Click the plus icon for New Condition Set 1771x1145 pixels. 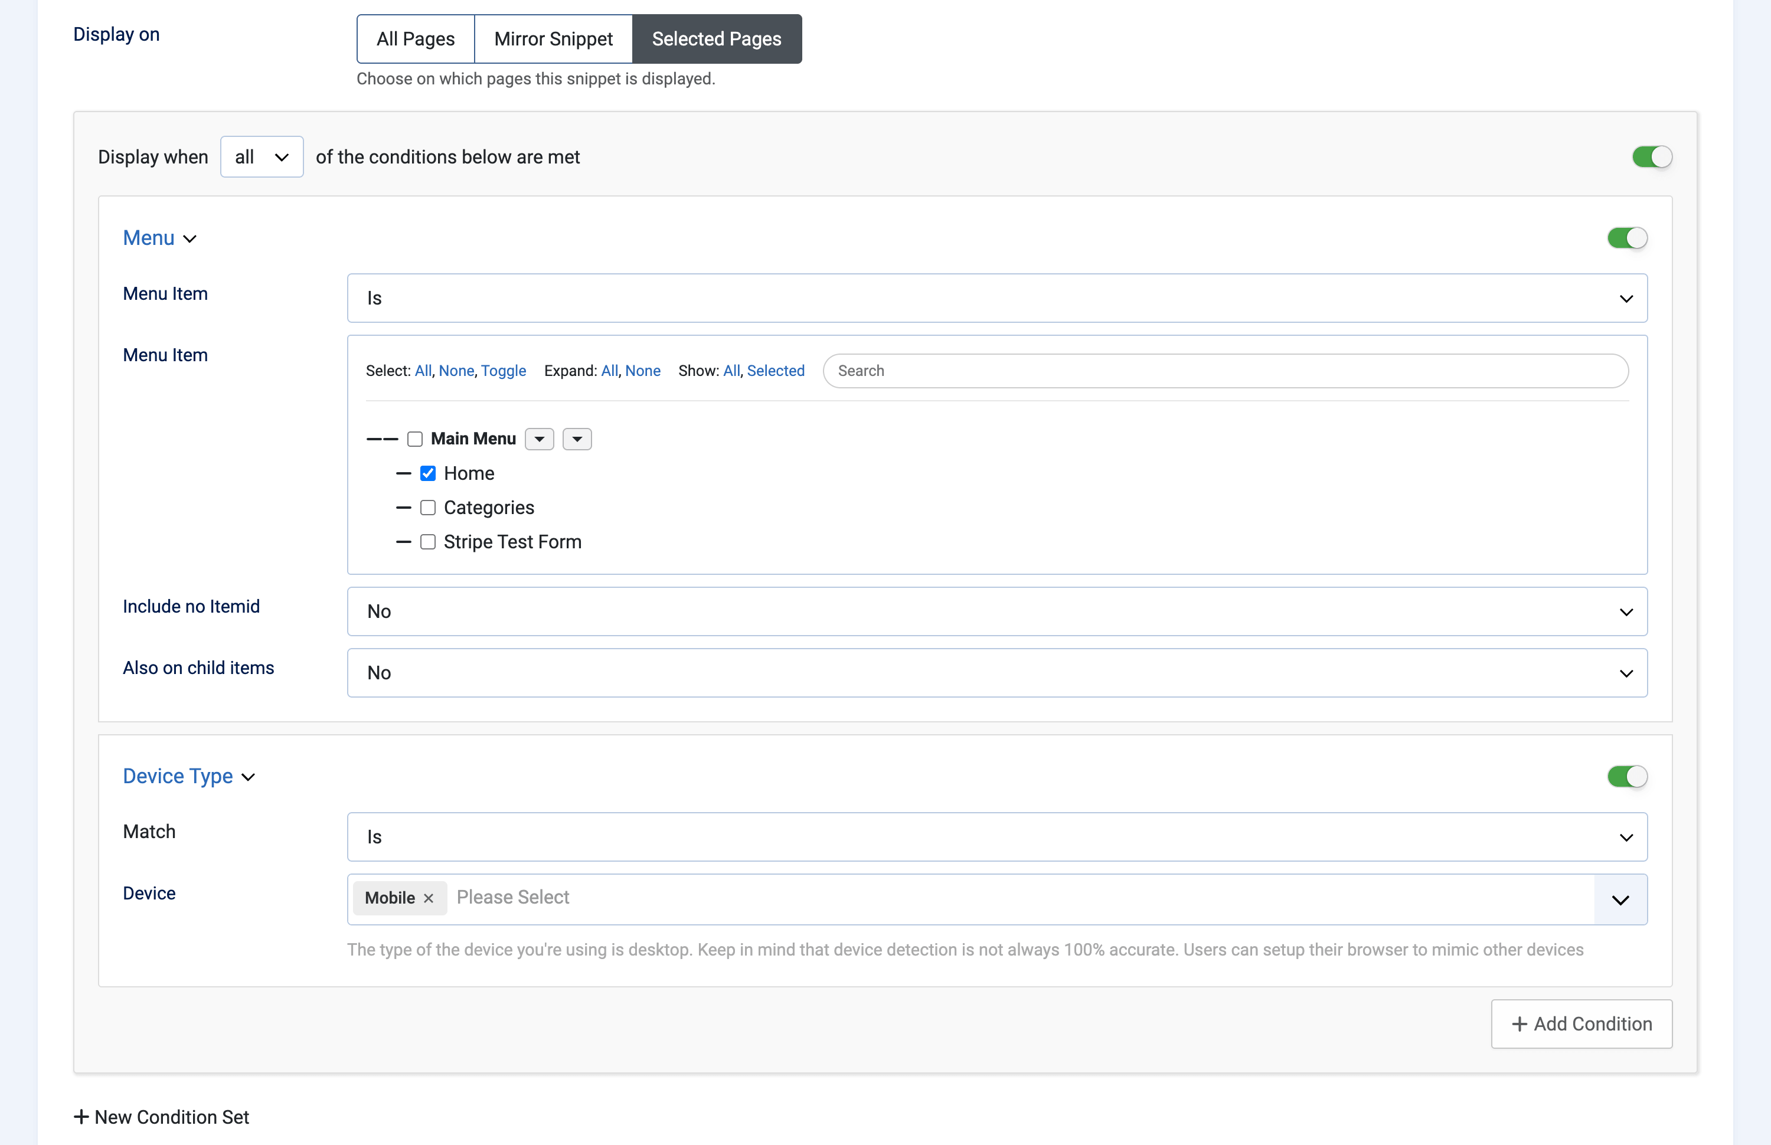tap(81, 1117)
